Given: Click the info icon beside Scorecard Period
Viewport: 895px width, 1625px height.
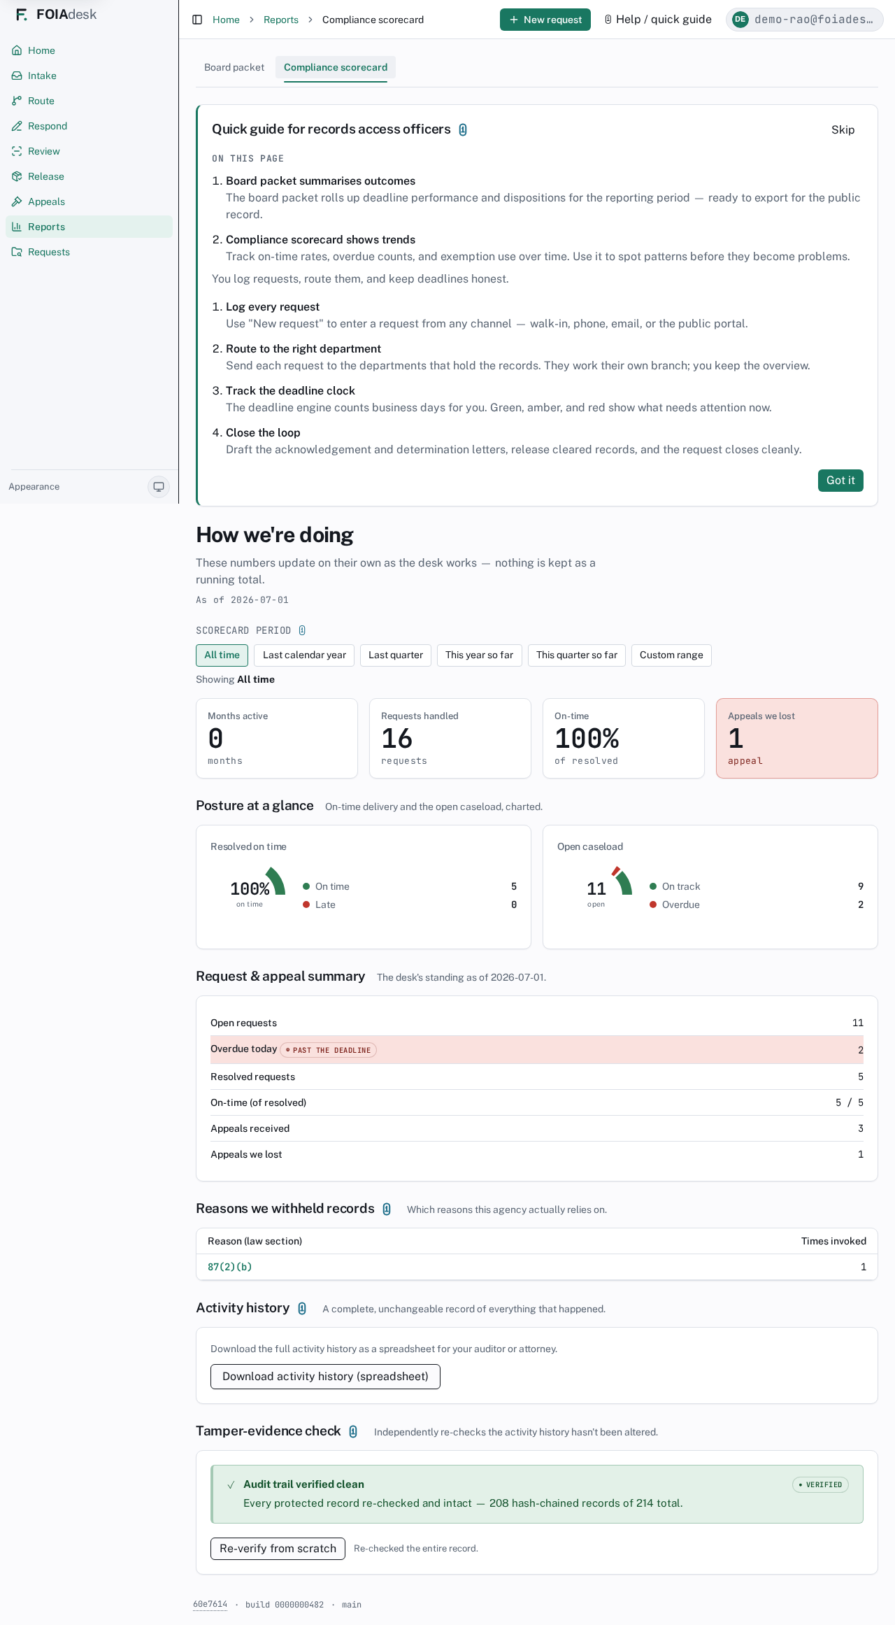Looking at the screenshot, I should (x=302, y=630).
